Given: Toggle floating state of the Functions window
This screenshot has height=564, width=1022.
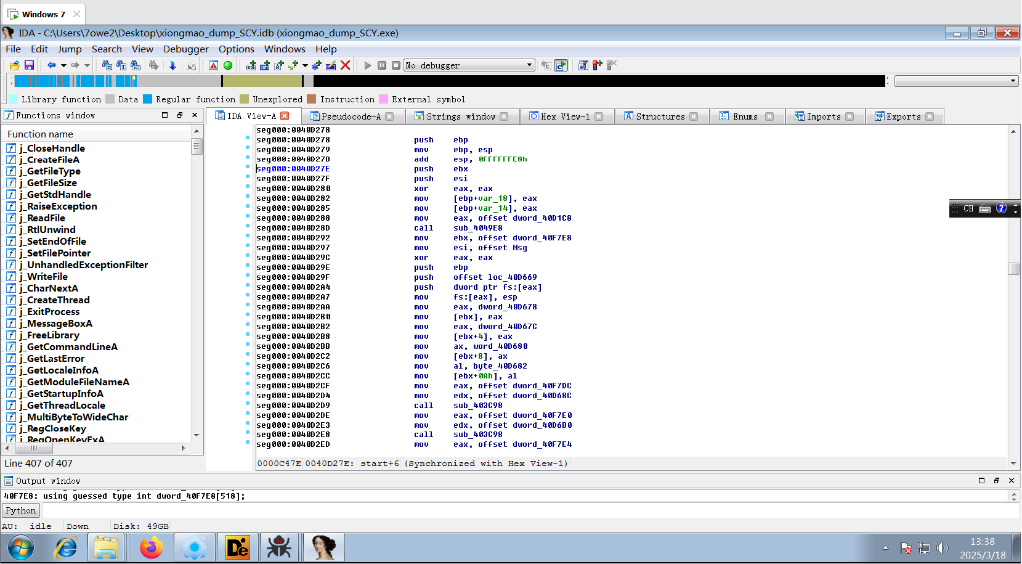Looking at the screenshot, I should click(180, 115).
